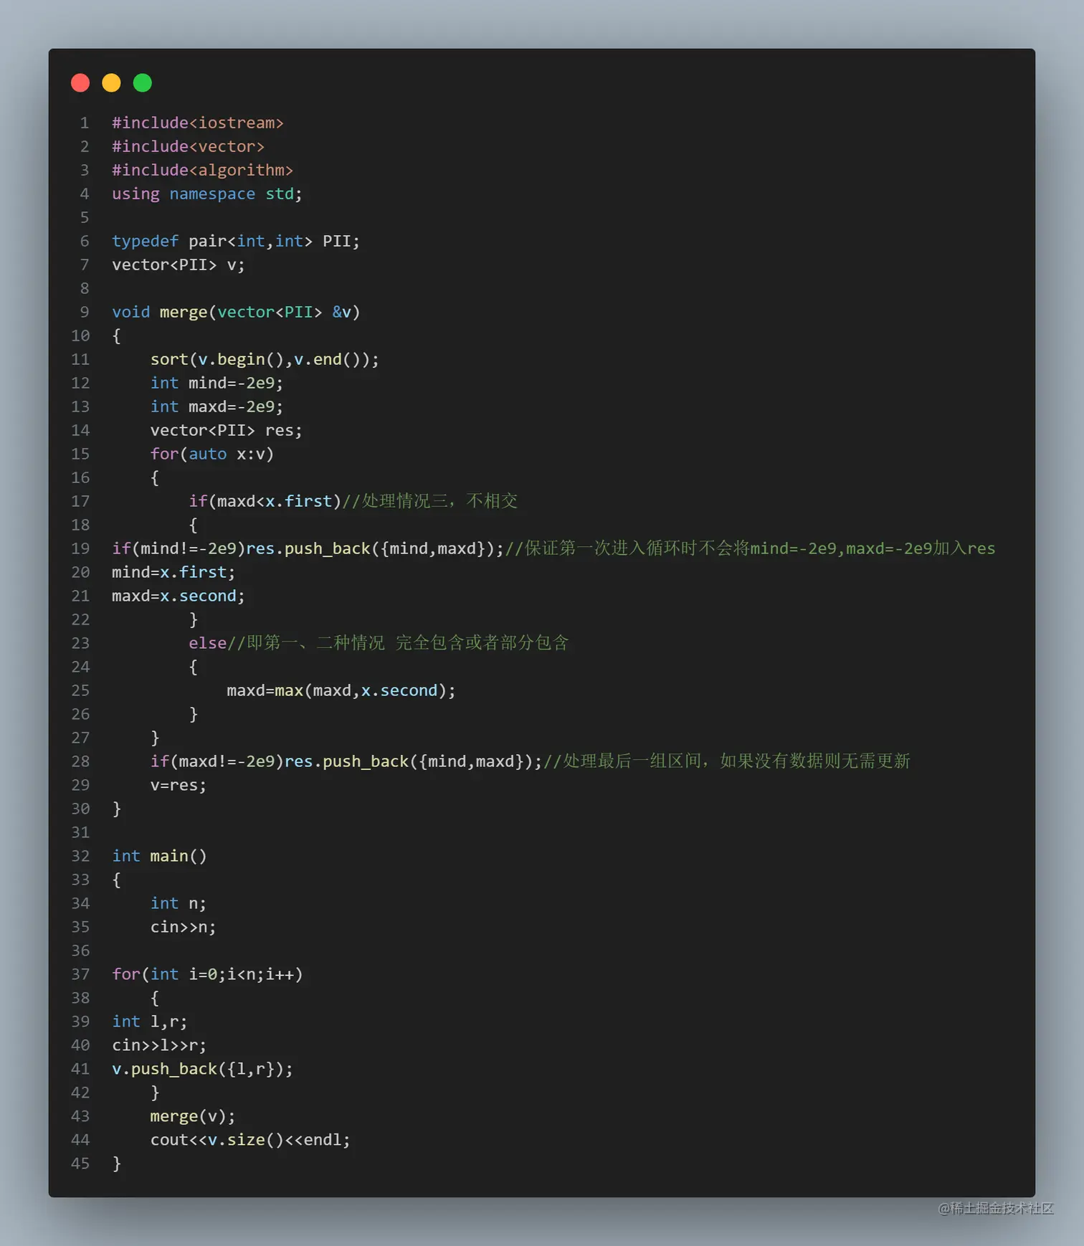Viewport: 1084px width, 1246px height.
Task: Click the 'else' keyword on line 23
Action: [x=208, y=644]
